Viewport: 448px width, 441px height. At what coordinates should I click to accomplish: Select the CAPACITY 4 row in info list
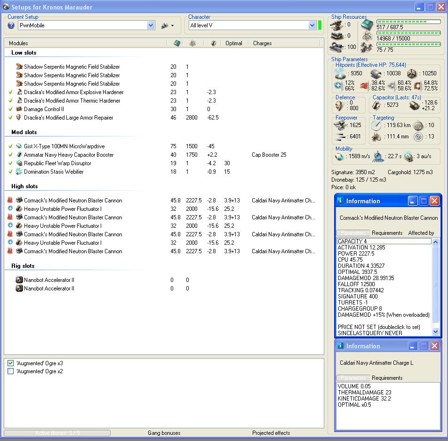[x=384, y=241]
